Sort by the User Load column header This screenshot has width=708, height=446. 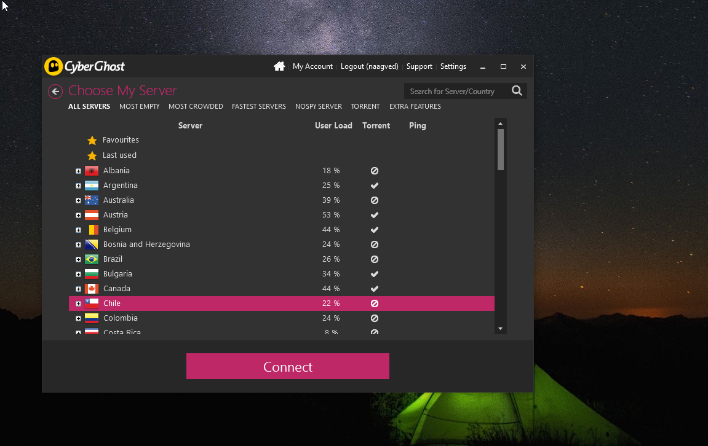point(333,126)
